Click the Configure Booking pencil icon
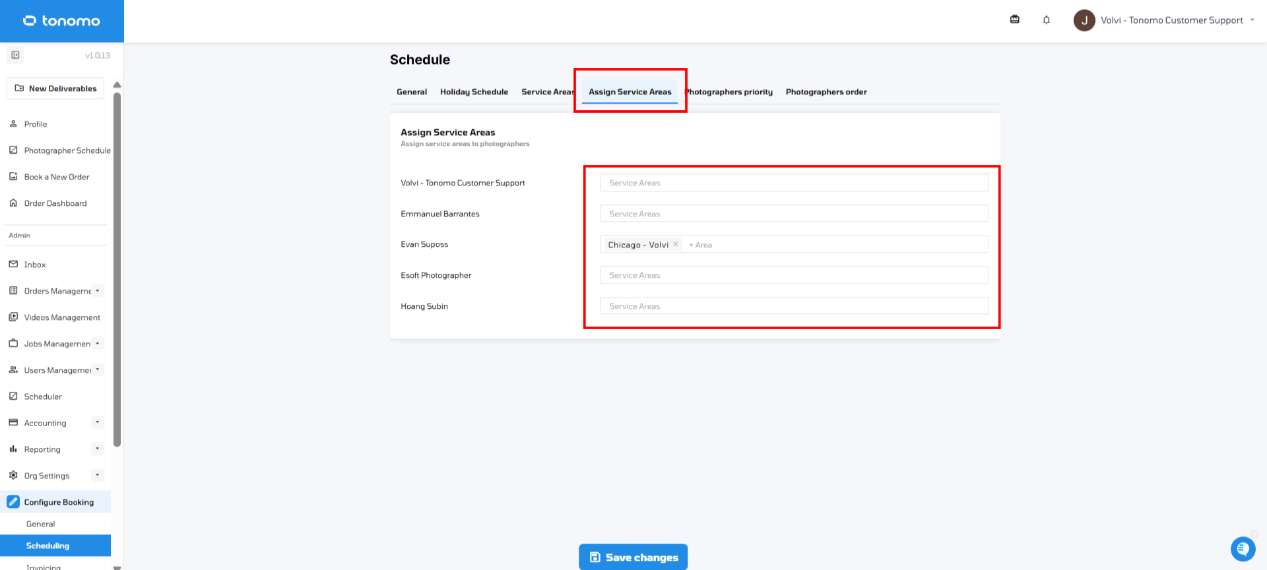This screenshot has height=570, width=1267. (x=13, y=501)
